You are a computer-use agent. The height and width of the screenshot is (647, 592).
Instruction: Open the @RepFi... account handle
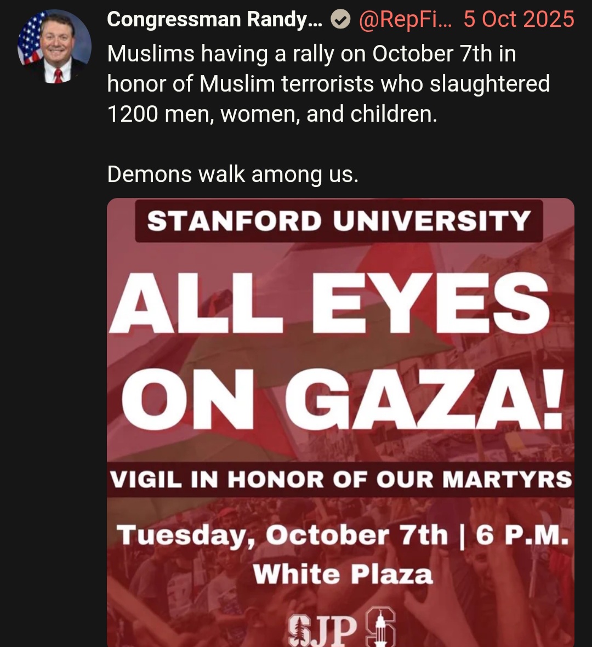405,19
